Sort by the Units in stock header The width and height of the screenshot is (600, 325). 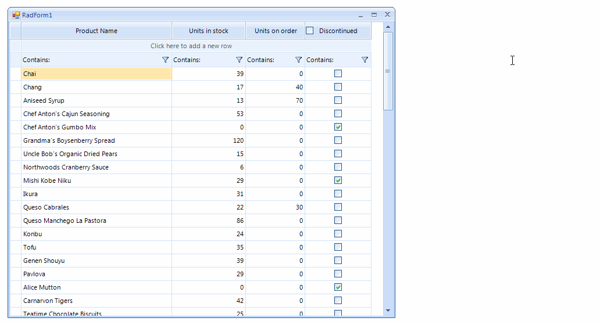coord(209,31)
